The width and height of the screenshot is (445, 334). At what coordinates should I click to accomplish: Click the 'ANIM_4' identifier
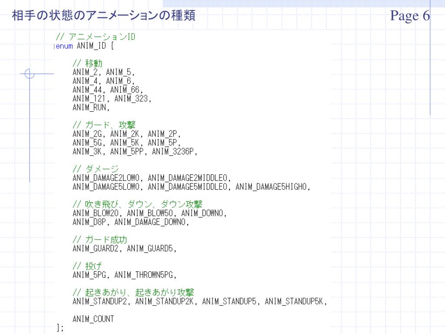[85, 81]
